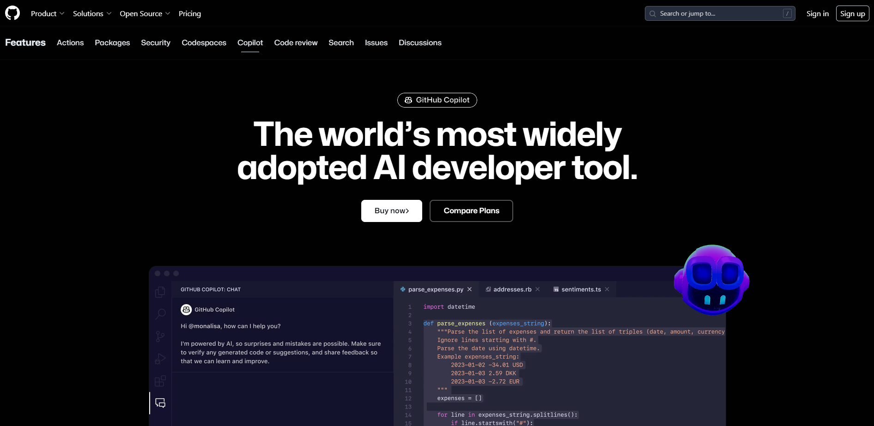This screenshot has height=426, width=874.
Task: Click the magnifier icon in the search bar
Action: 653,13
